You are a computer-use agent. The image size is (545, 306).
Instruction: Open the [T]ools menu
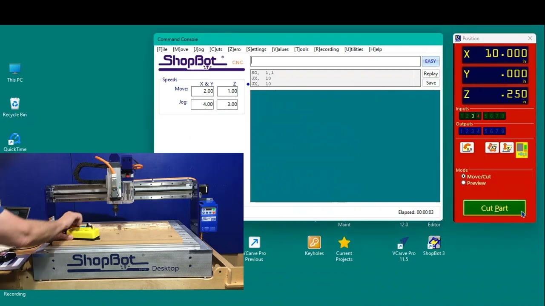301,49
